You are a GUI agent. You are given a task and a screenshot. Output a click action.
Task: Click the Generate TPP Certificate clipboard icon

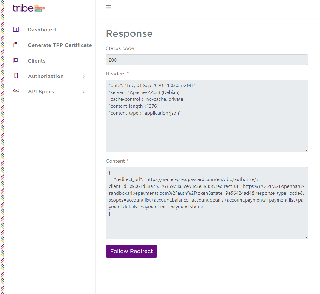coord(16,45)
